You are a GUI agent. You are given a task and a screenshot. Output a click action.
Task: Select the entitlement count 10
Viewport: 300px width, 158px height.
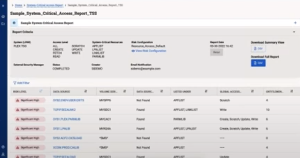point(268,110)
